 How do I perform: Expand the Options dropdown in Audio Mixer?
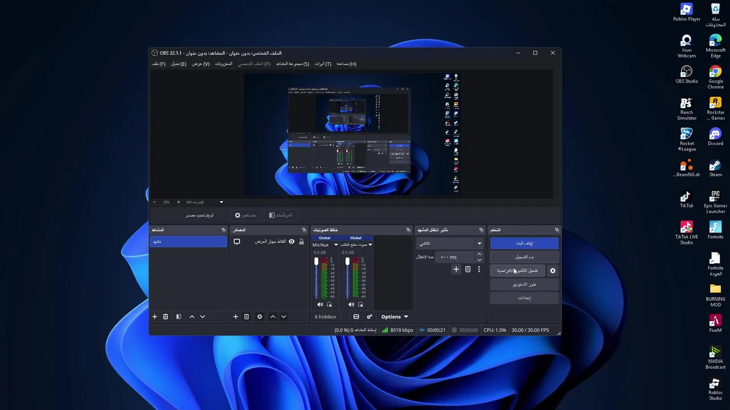395,317
